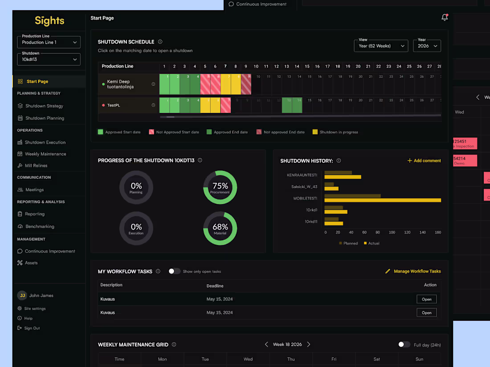Click info icon beside My Workflow Tasks
The width and height of the screenshot is (490, 367).
tap(158, 271)
